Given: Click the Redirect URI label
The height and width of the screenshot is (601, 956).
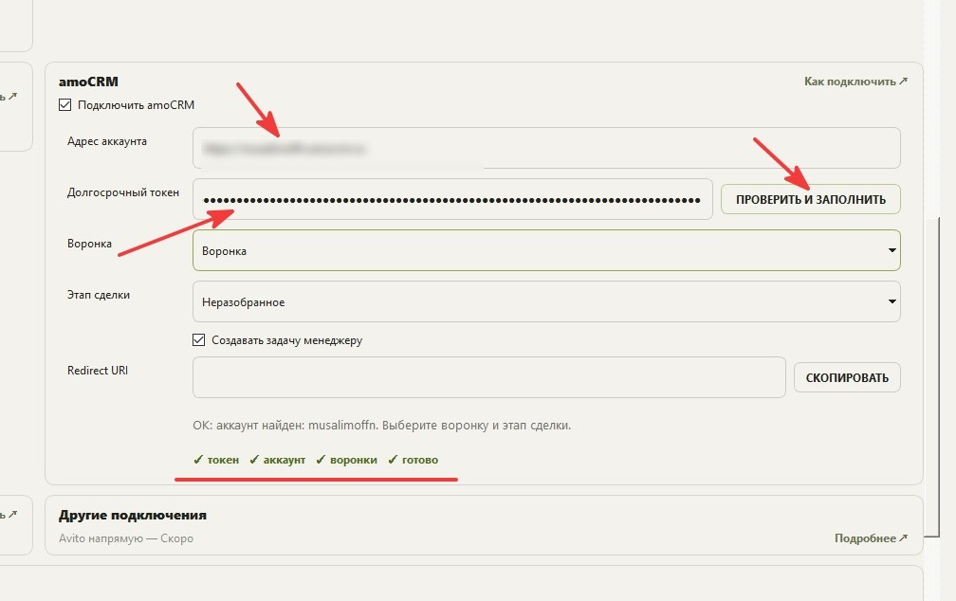Looking at the screenshot, I should click(98, 370).
